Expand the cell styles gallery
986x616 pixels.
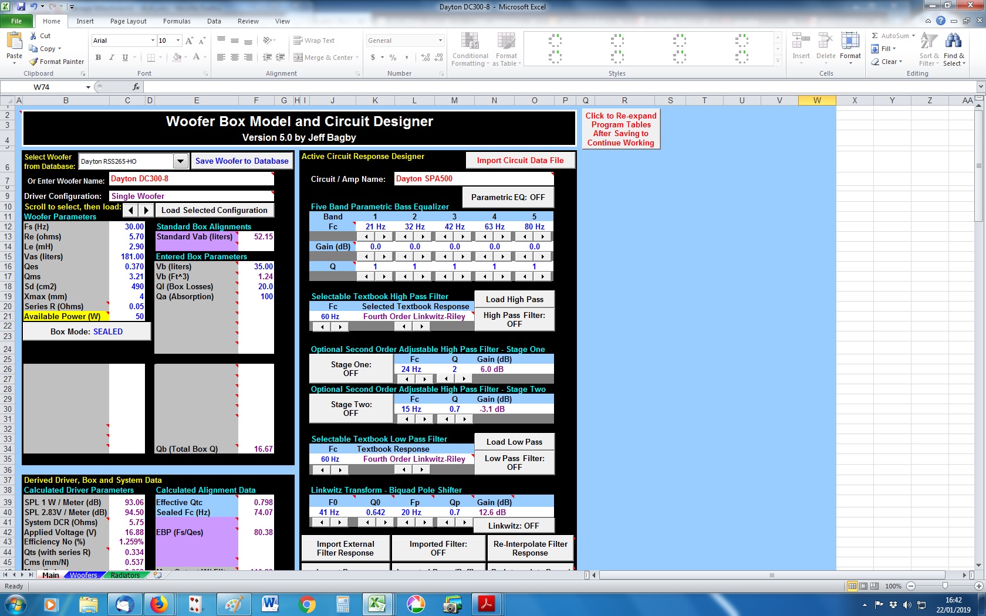[x=778, y=61]
